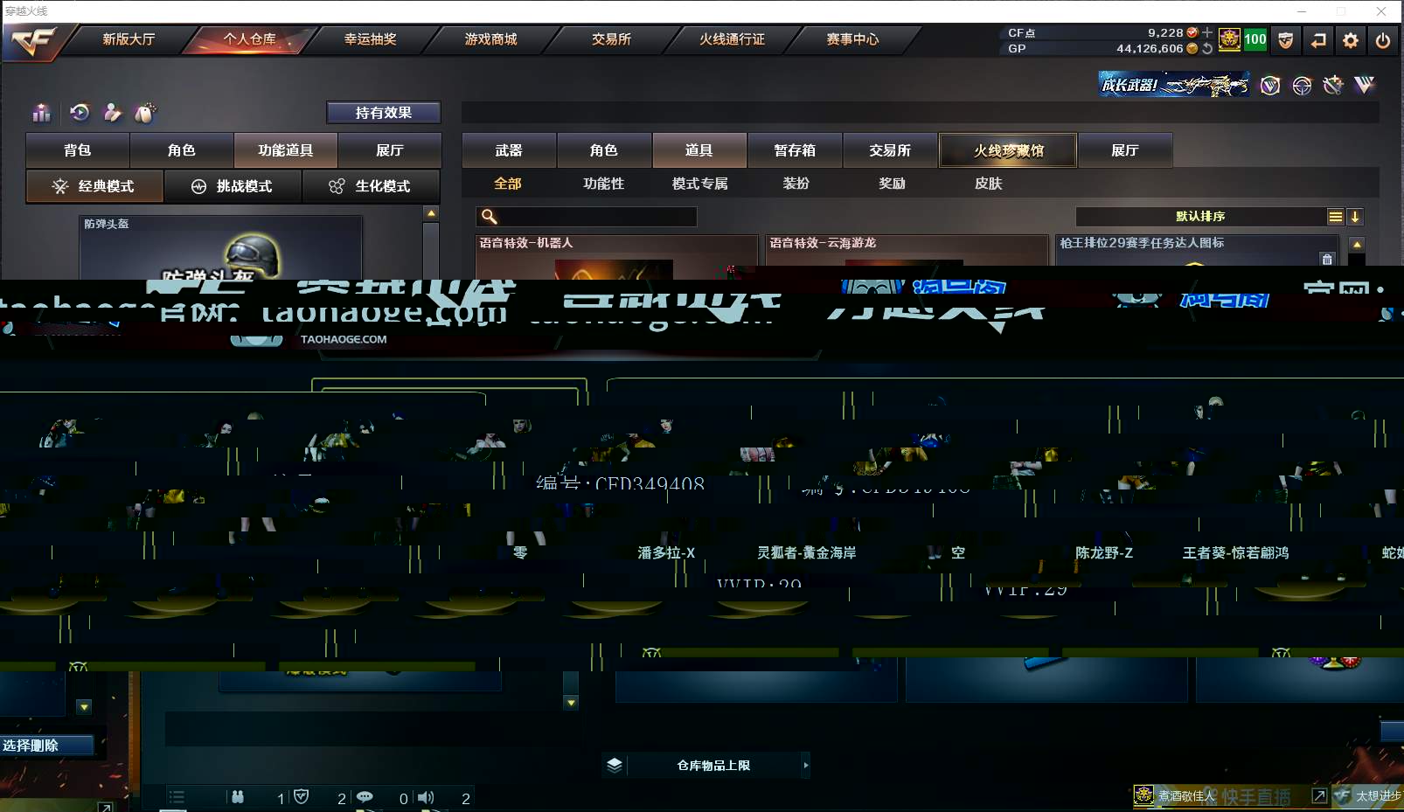Click the clan shield icon in bottom bar
Screen dimensions: 1404x812
point(302,796)
